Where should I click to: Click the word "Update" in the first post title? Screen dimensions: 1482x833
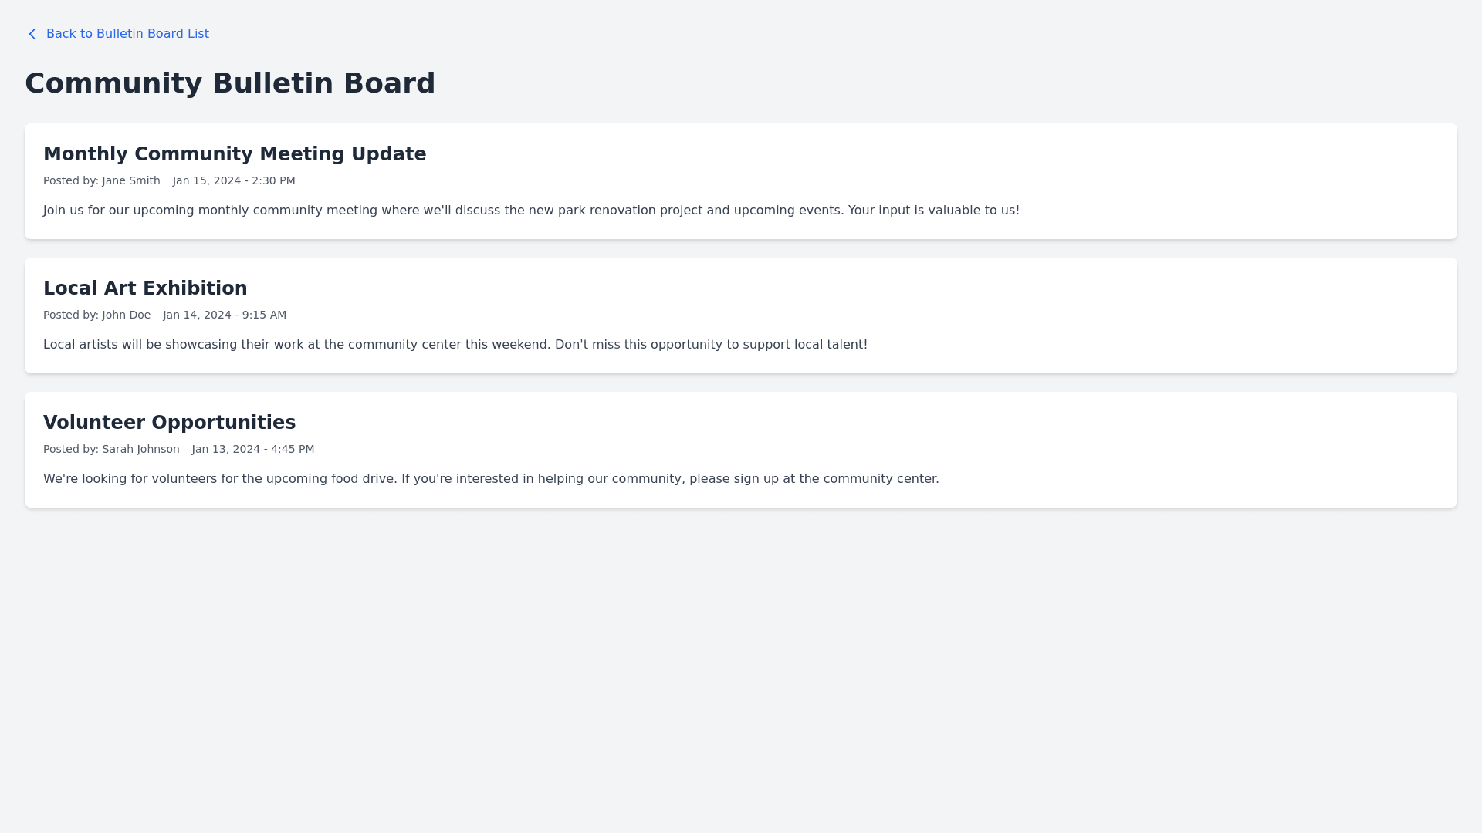coord(388,154)
